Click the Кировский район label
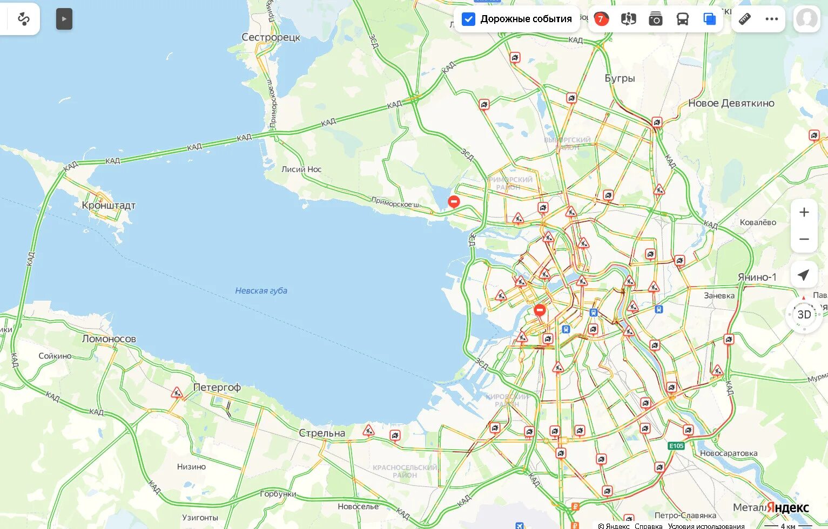828x529 pixels. [x=507, y=400]
